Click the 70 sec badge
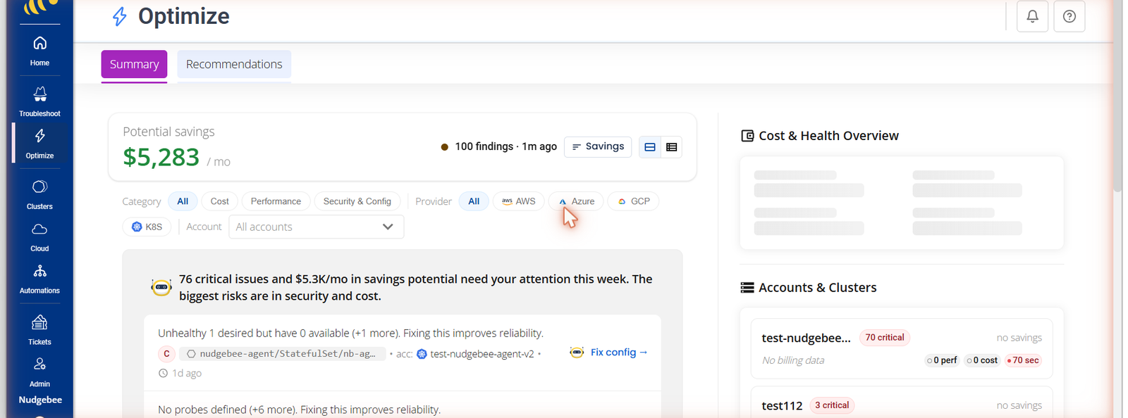 point(1023,360)
